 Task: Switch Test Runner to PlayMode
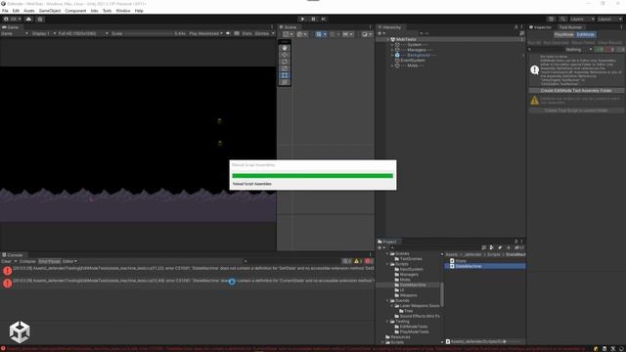pyautogui.click(x=564, y=35)
